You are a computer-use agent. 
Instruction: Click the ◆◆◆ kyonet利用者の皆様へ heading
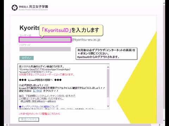[x=40, y=80]
